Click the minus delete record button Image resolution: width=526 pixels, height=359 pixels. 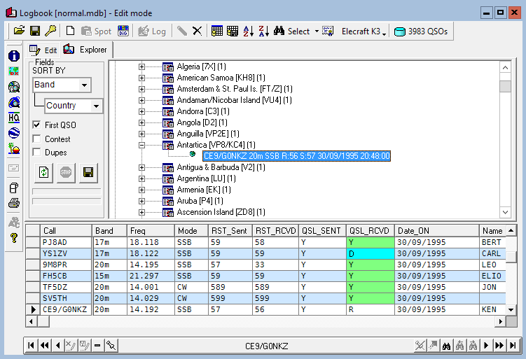tap(97, 345)
